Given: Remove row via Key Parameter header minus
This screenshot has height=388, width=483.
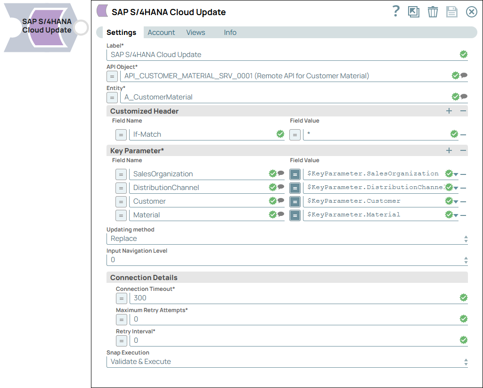Looking at the screenshot, I should (463, 150).
